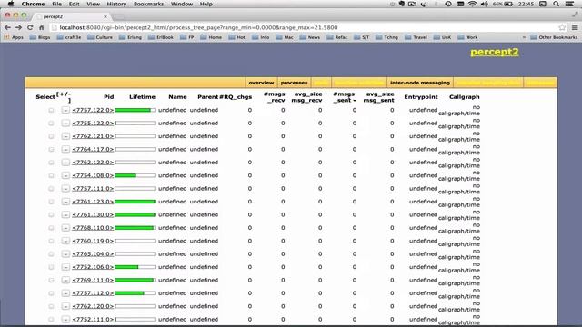Switch to the processes tab
The width and height of the screenshot is (582, 327).
pos(294,83)
